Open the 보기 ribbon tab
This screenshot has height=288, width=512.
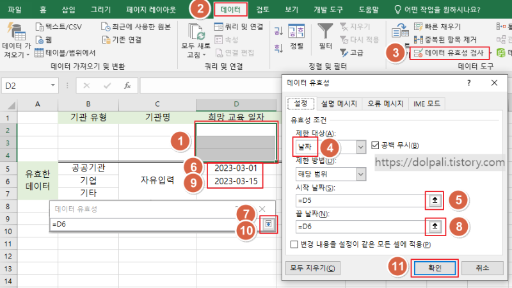pos(291,10)
